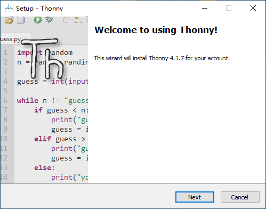Click line number 6 in the gutter
The height and width of the screenshot is (209, 266).
point(5,100)
